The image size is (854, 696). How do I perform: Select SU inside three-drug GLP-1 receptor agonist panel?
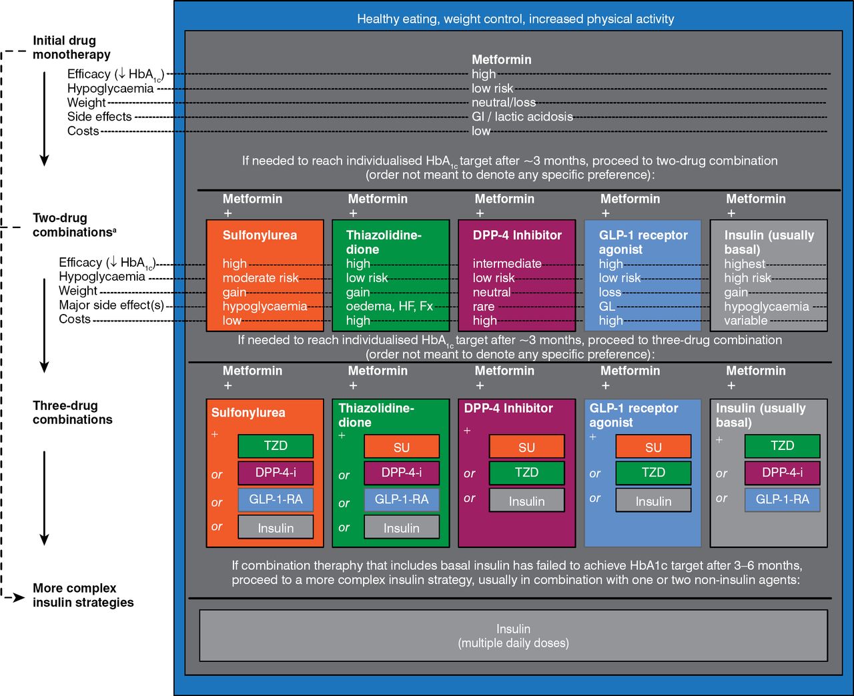[653, 447]
